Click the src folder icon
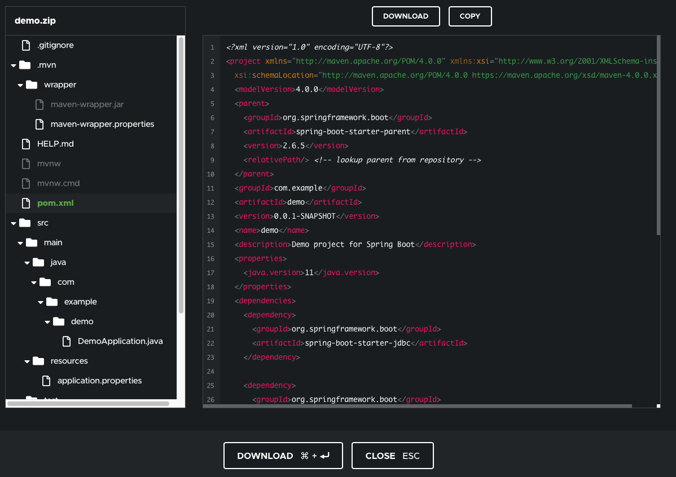Viewport: 676px width, 477px height. pos(25,222)
